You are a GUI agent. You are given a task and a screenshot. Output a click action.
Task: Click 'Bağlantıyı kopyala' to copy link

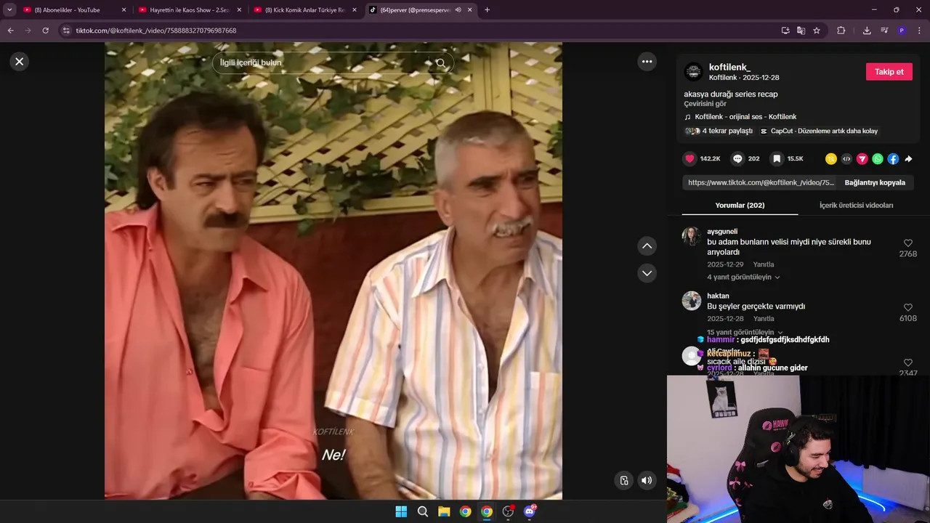click(875, 183)
